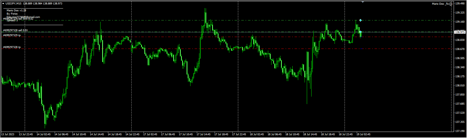This screenshot has height=138, width=467.
Task: Click the 14 Jul 06:45 time label
Action: (x=61, y=134)
